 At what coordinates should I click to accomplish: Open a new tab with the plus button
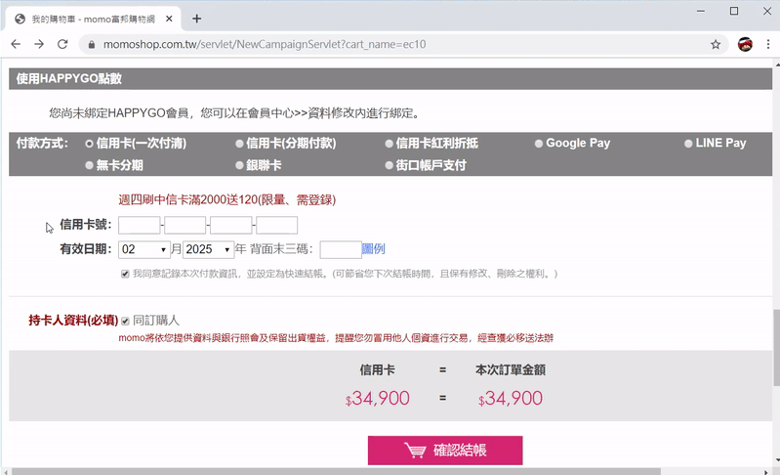pos(196,19)
